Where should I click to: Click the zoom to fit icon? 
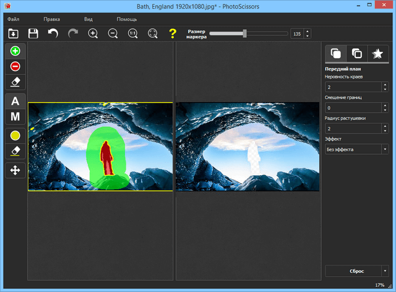[x=152, y=33]
